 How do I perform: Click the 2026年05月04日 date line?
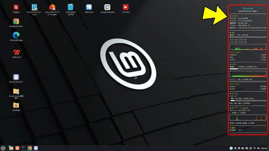(248, 11)
